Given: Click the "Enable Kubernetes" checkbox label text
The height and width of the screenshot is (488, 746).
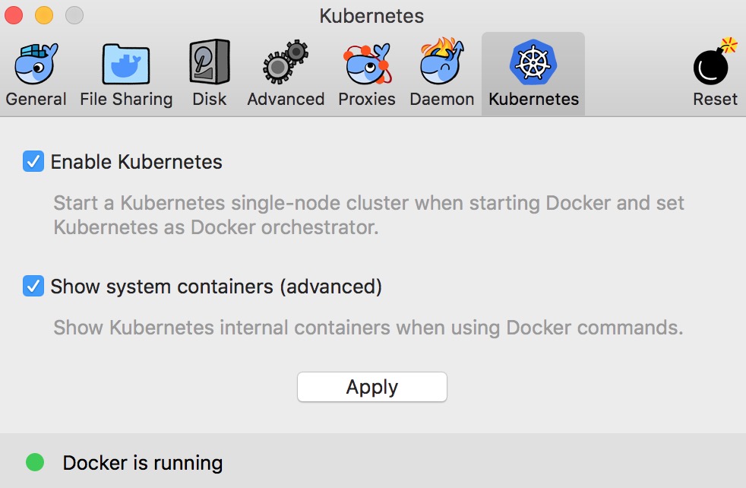Looking at the screenshot, I should (x=136, y=162).
